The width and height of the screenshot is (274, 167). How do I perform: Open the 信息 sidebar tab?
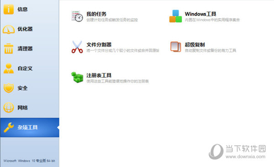22,9
